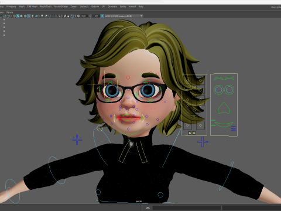
Task: Click the Isolate Select icon
Action: (x=59, y=16)
